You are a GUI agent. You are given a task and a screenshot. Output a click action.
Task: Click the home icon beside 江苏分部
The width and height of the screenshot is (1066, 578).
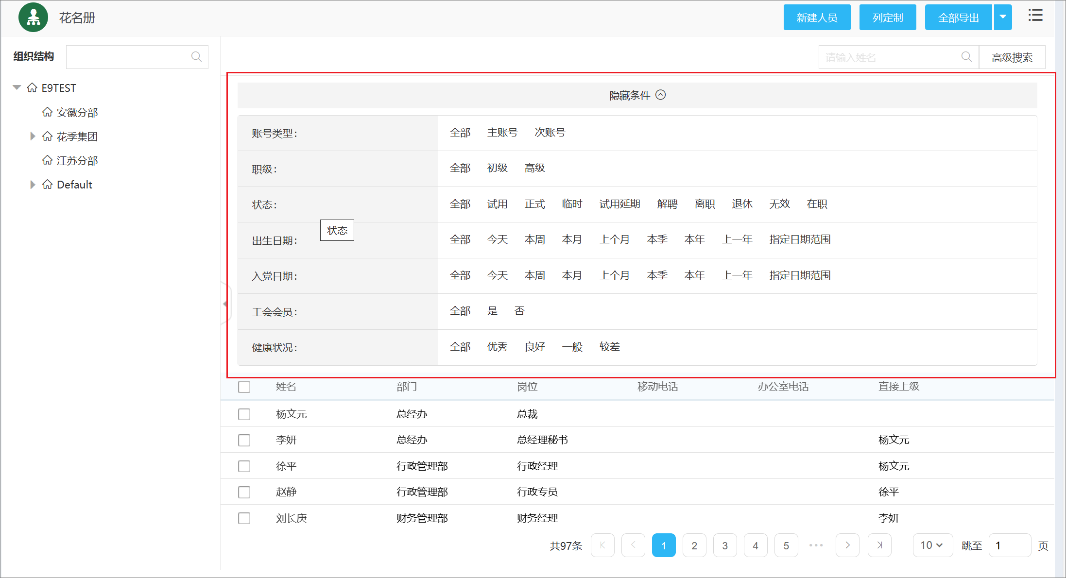pos(47,160)
